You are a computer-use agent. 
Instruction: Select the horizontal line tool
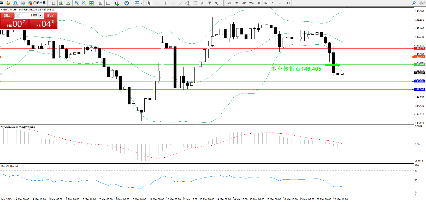173,3
